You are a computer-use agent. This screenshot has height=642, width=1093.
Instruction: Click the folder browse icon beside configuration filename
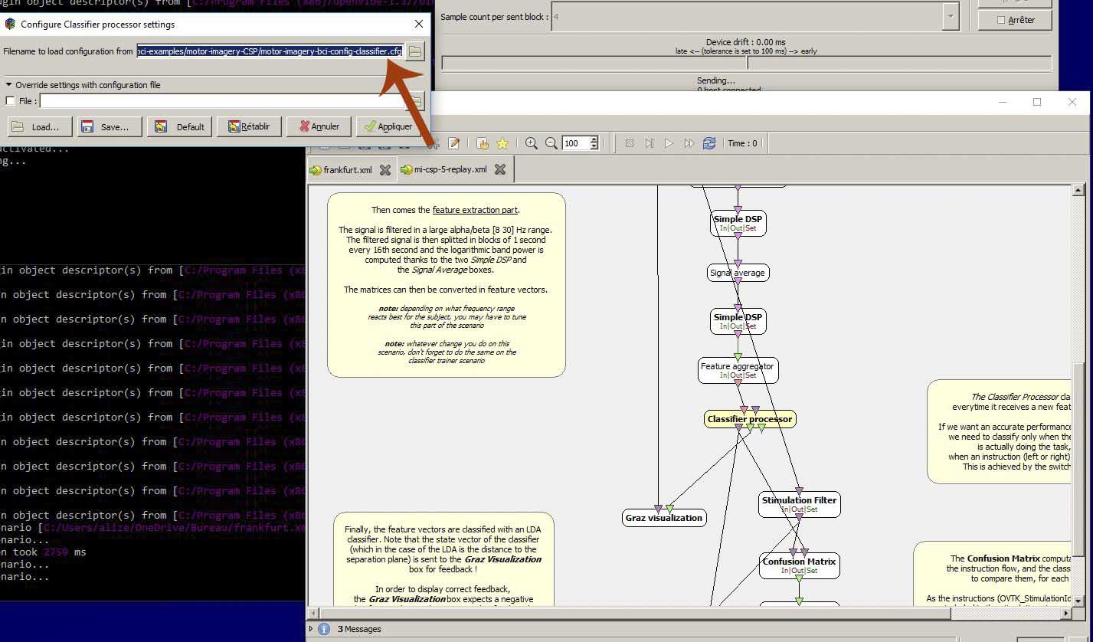click(414, 51)
